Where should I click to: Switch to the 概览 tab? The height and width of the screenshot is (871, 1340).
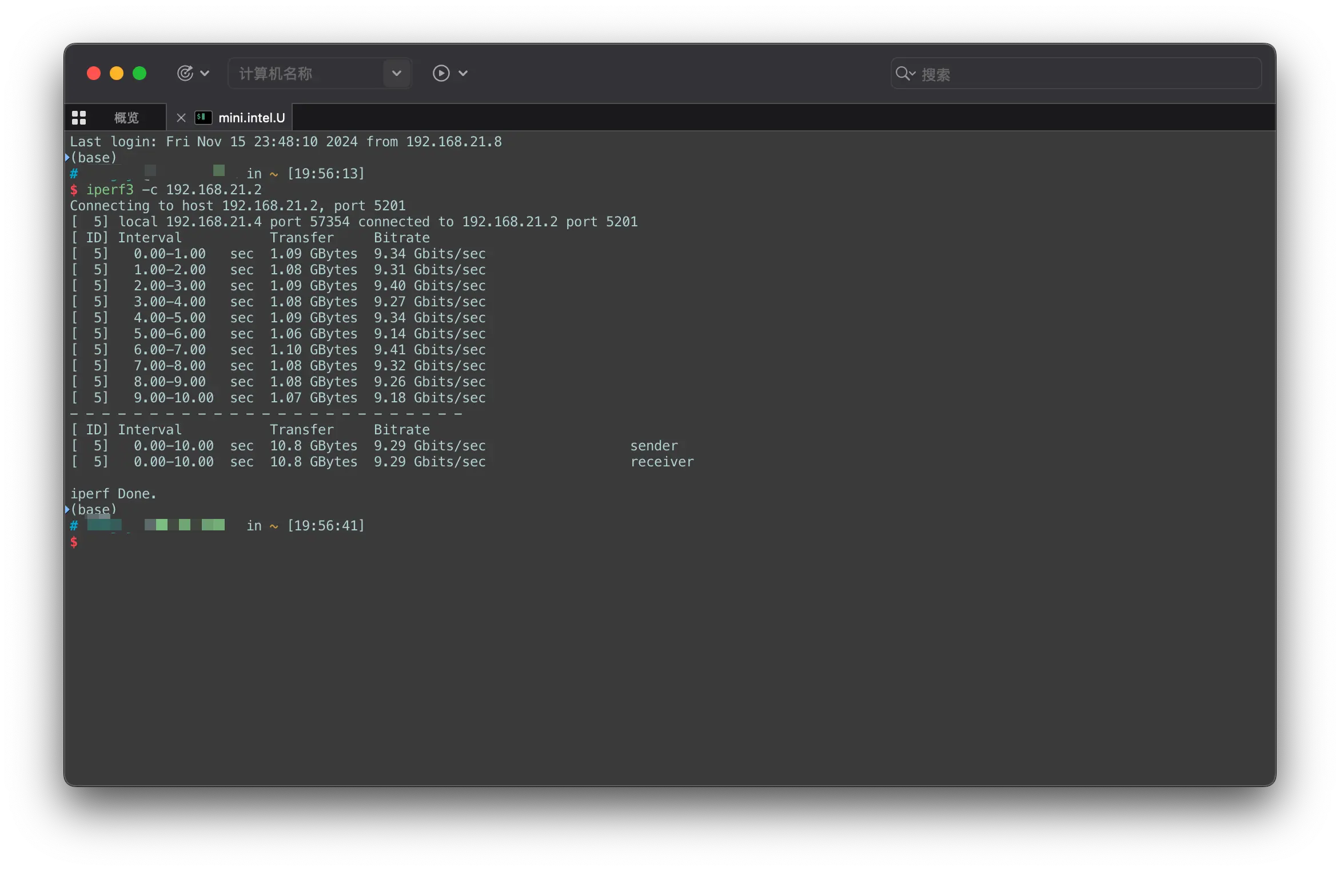pos(126,118)
